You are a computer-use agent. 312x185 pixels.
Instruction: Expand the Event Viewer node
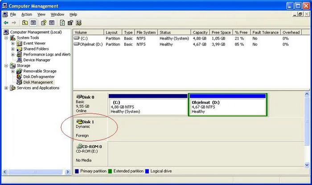[13, 44]
